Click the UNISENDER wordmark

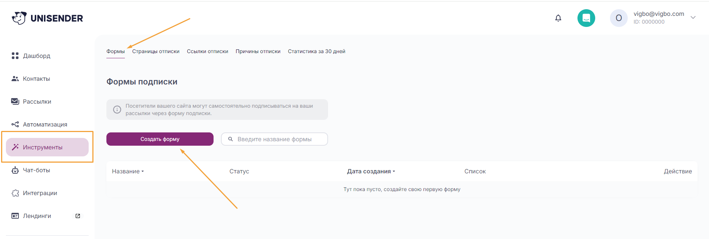[x=57, y=18]
